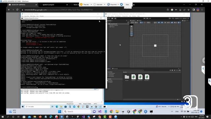211x119 pixels.
Task: Open Chrome three-dot menu
Action: pyautogui.click(x=202, y=10)
